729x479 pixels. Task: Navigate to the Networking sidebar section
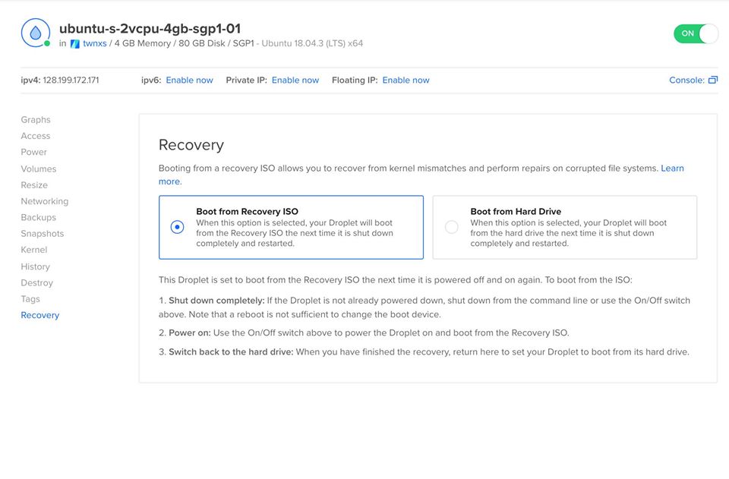pos(44,200)
